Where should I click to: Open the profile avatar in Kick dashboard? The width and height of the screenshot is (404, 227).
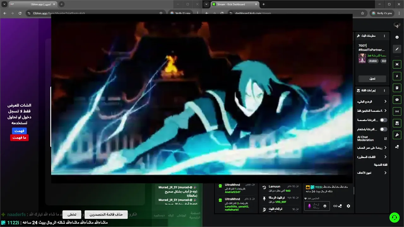pos(397,25)
